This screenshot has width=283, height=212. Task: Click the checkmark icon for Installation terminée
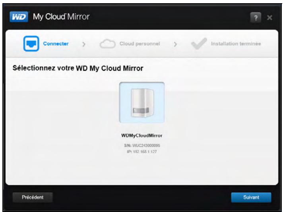click(x=199, y=43)
